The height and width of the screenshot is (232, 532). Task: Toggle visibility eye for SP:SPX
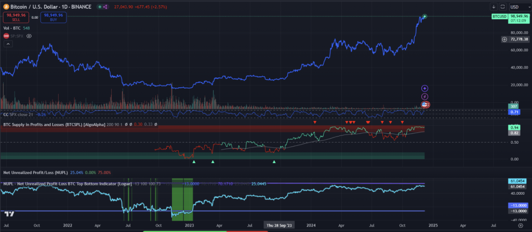(x=29, y=36)
